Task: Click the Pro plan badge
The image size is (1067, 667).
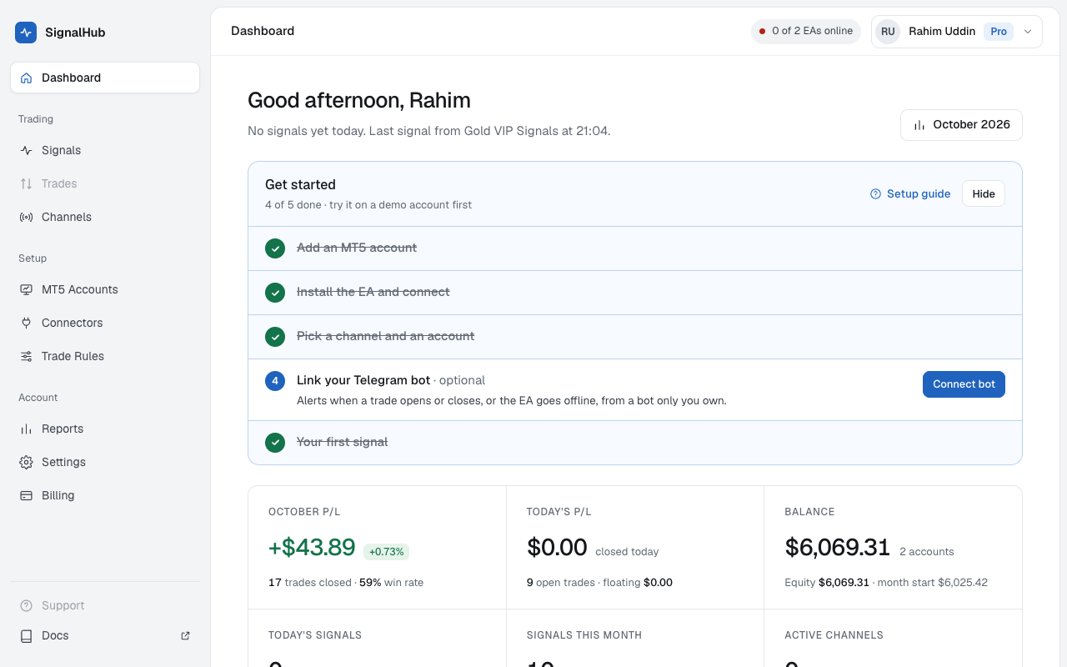Action: point(999,32)
